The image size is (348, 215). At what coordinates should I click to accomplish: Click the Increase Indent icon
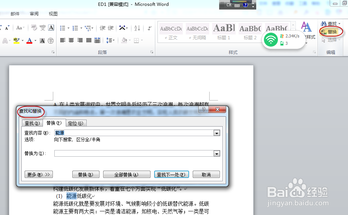(111, 28)
